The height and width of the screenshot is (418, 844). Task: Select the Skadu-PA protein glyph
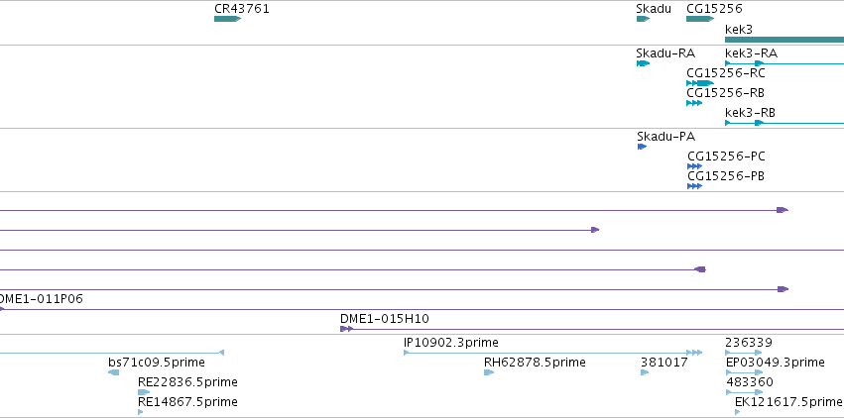[x=642, y=147]
